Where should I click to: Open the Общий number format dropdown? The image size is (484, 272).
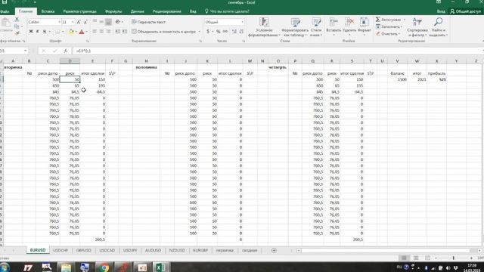(x=242, y=22)
